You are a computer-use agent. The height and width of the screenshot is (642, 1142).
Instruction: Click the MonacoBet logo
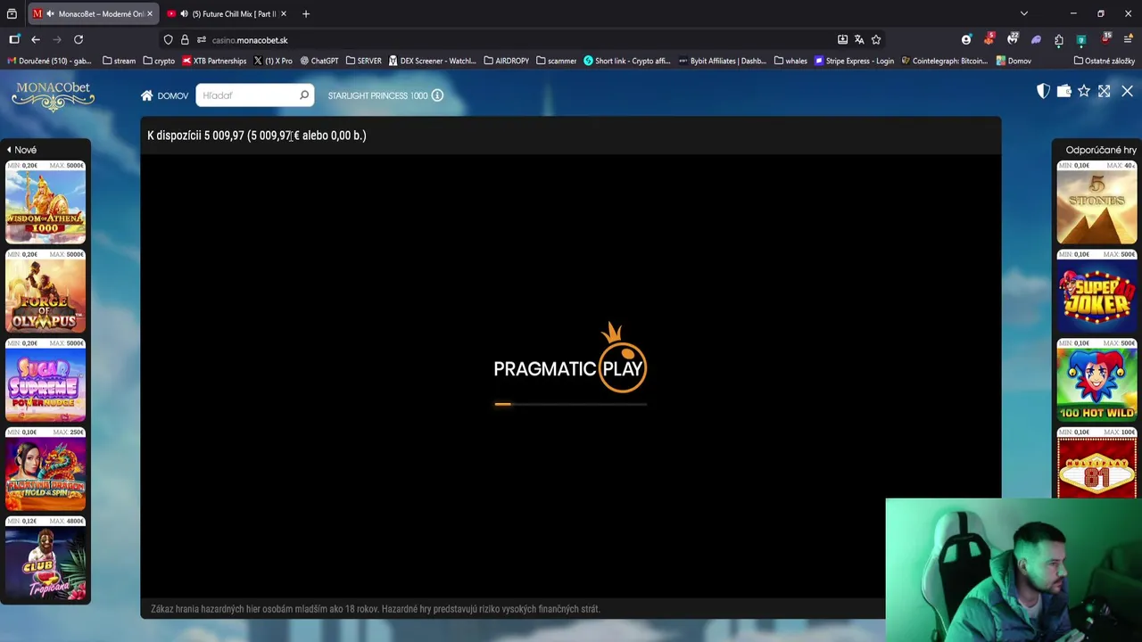coord(53,95)
